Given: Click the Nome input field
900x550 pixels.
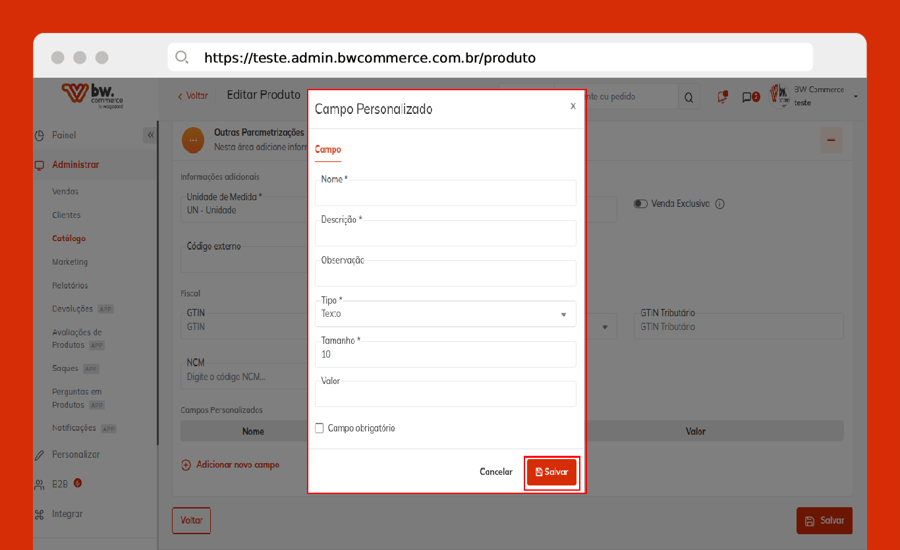Looking at the screenshot, I should 445,194.
